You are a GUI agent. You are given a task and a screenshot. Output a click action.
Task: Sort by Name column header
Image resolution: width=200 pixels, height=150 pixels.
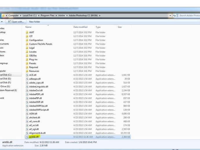(28, 27)
